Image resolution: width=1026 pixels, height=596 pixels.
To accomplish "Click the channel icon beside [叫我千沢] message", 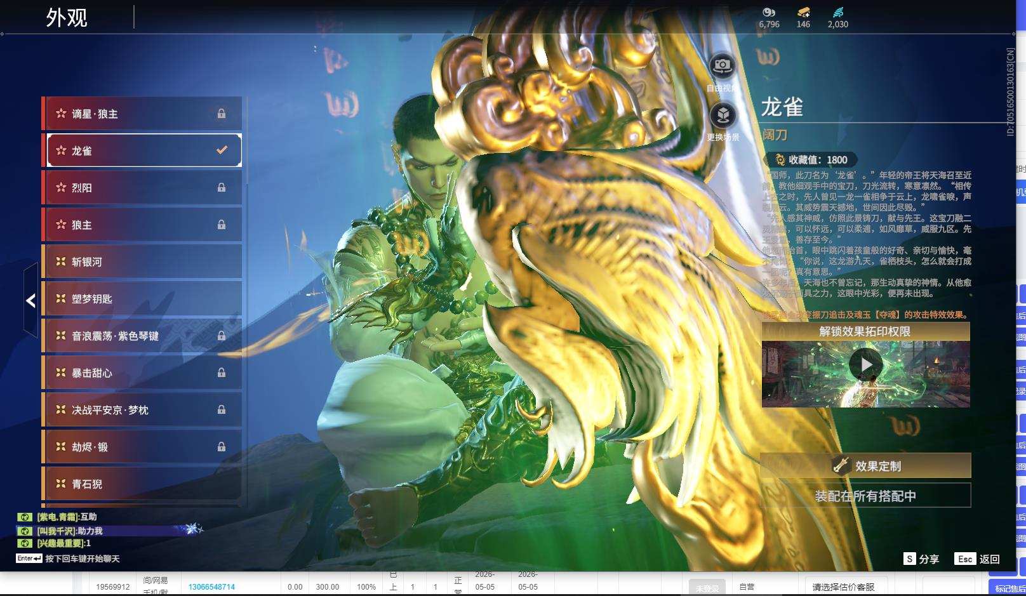I will [25, 531].
